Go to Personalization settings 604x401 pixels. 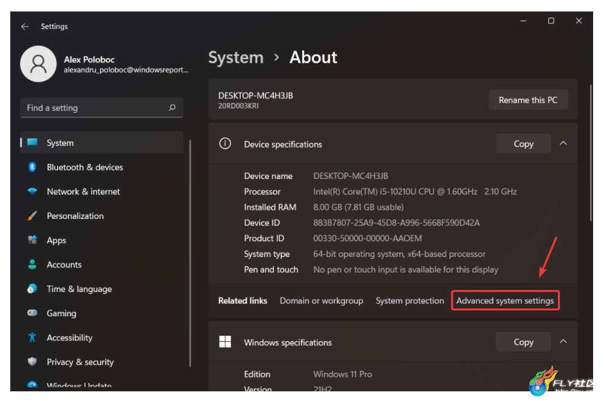tap(102, 216)
